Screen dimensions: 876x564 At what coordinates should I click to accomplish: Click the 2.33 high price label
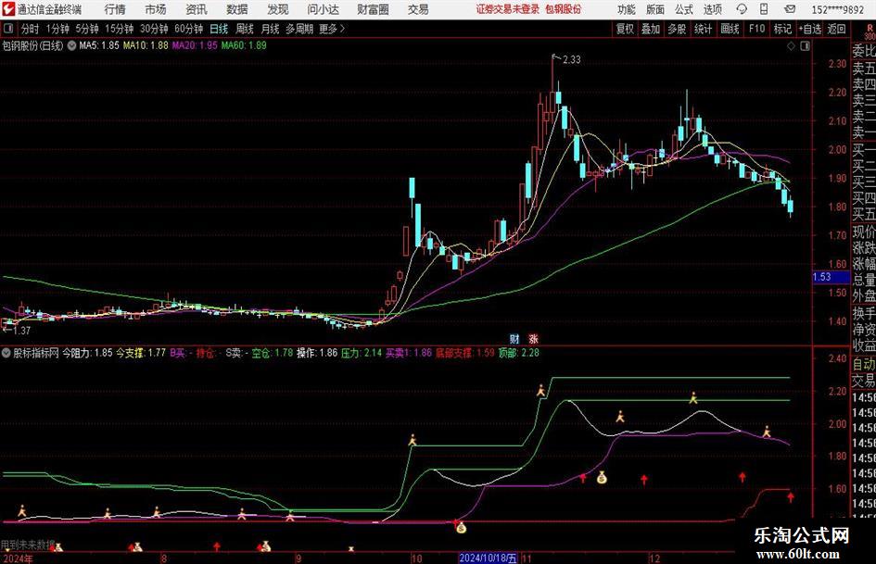tap(571, 59)
